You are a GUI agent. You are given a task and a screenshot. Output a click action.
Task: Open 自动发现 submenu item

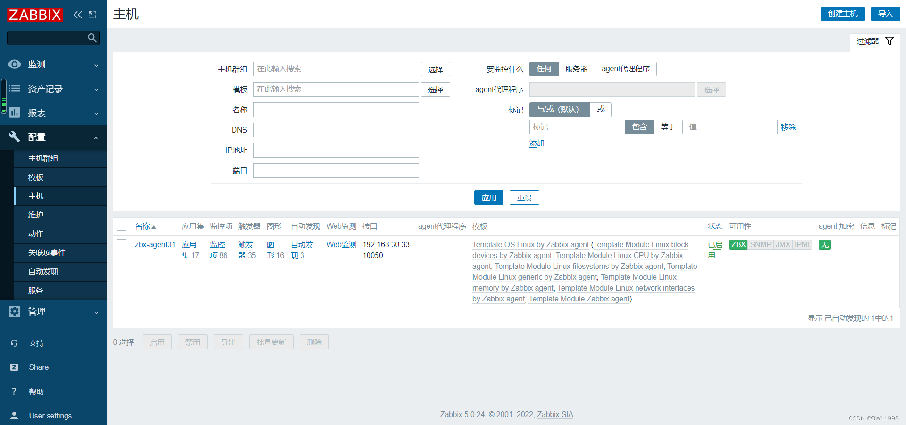60,272
